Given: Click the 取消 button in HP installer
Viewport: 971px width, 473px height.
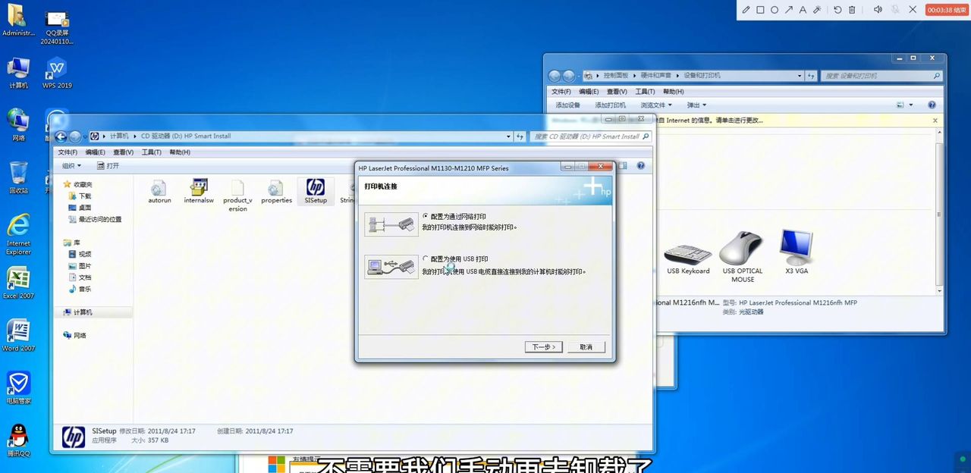Looking at the screenshot, I should coord(586,347).
